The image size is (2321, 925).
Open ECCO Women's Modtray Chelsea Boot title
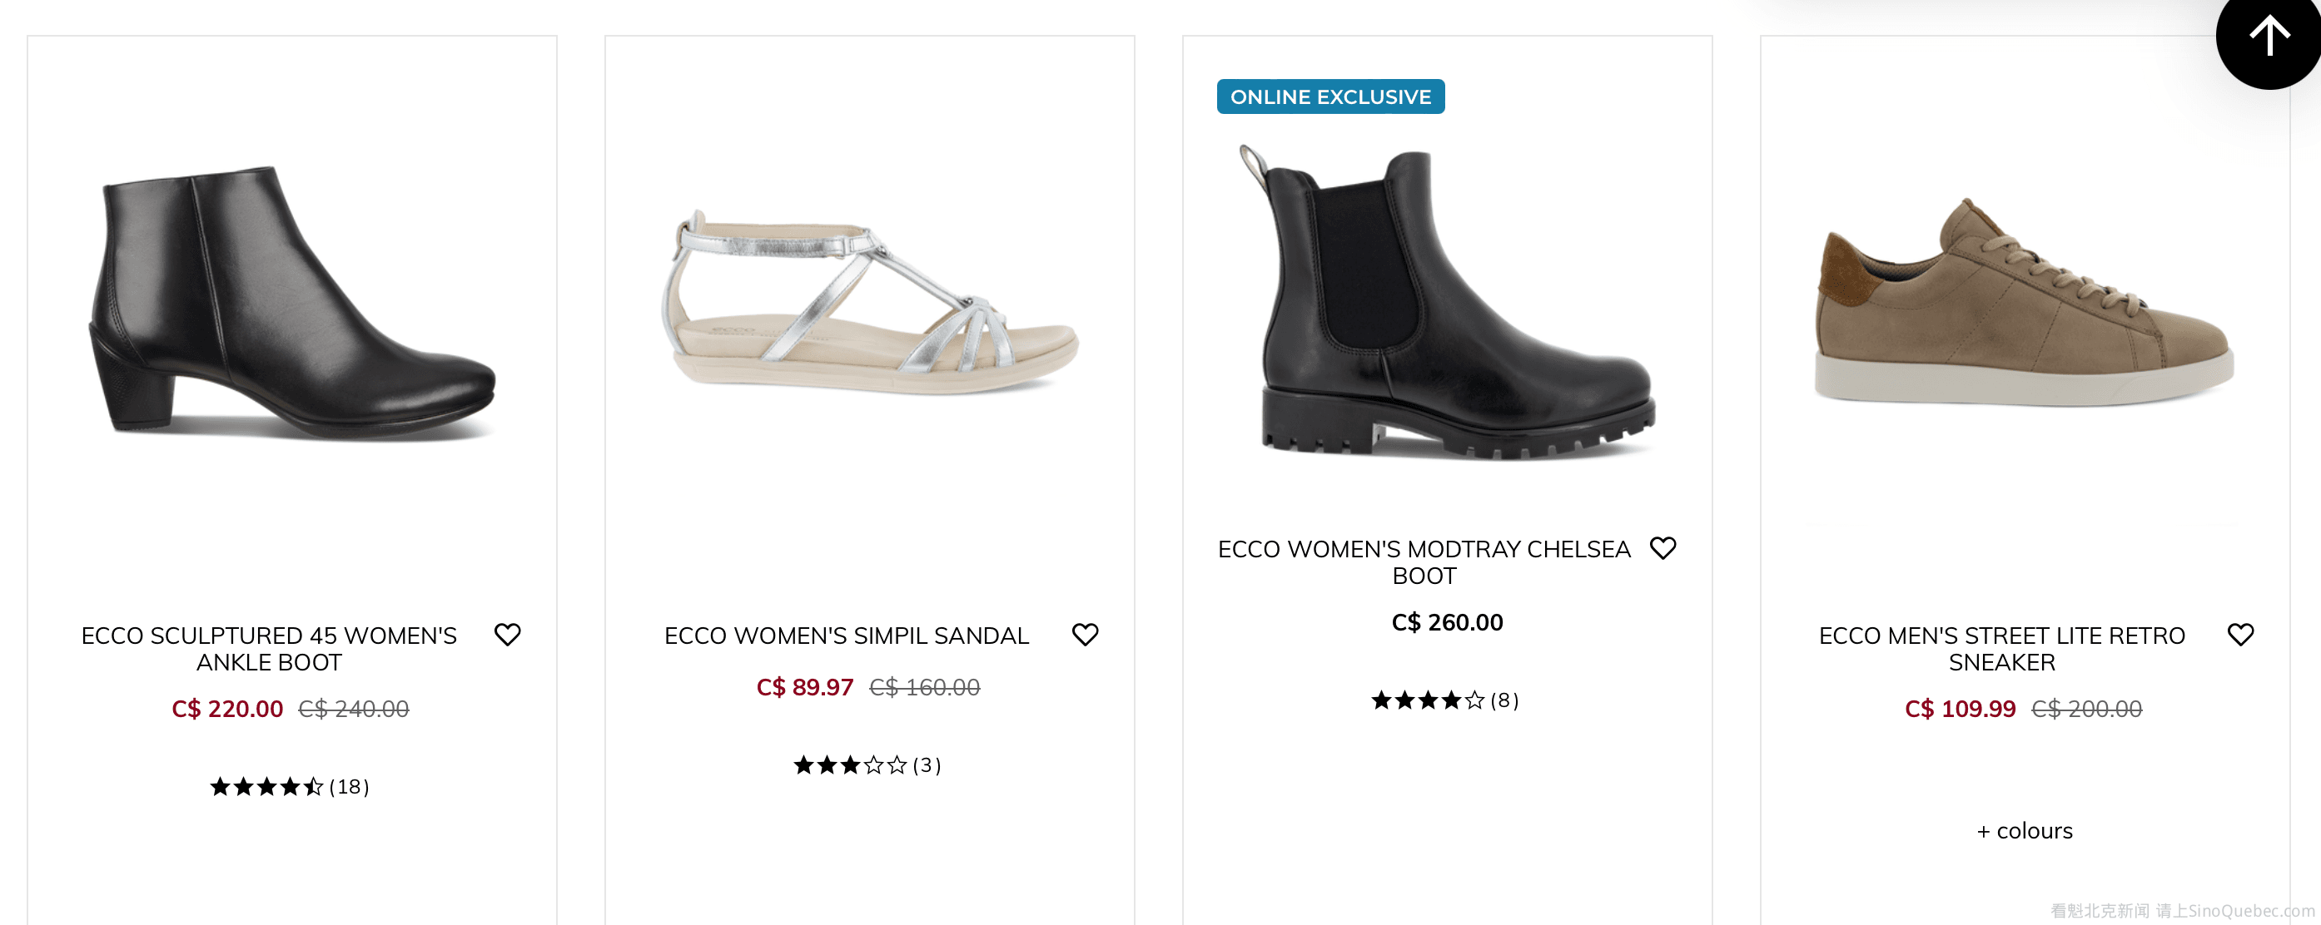tap(1424, 562)
